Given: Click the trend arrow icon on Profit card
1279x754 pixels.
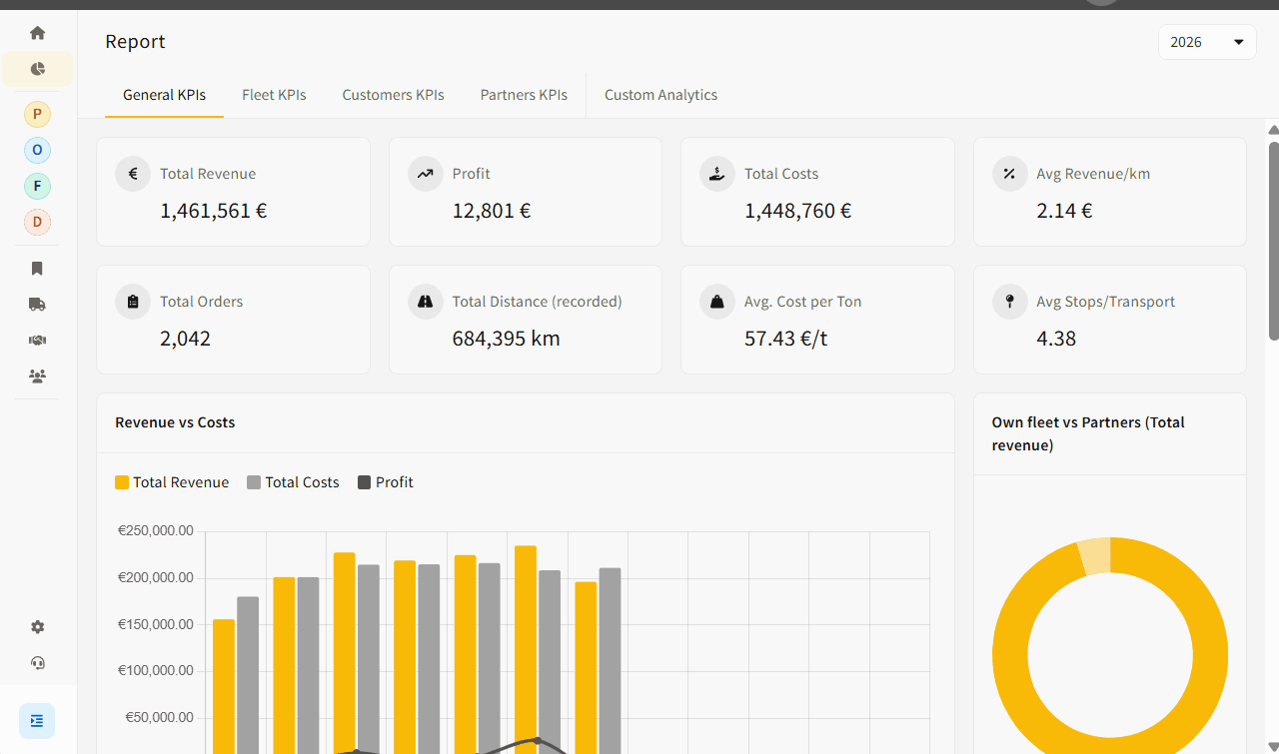Looking at the screenshot, I should click(426, 174).
